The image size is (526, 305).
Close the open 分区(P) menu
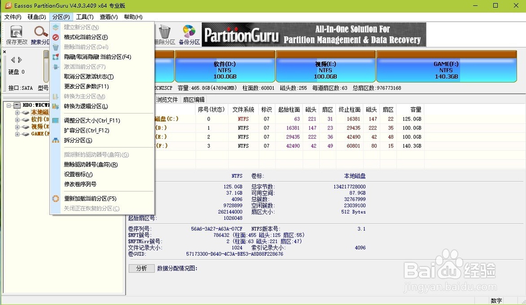[60, 17]
